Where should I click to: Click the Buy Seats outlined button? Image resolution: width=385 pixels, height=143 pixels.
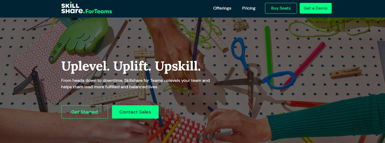point(281,8)
